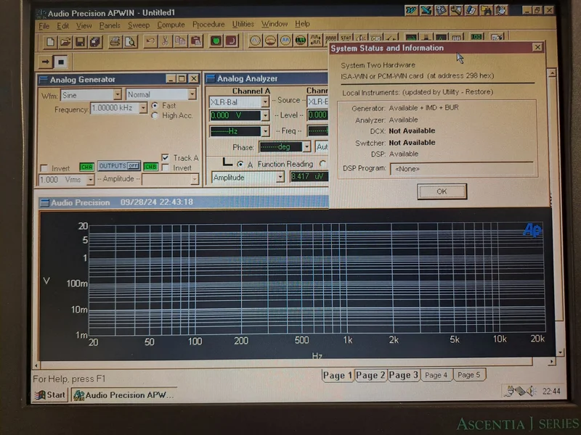Paste using the clipboard toolbar icon
Screen dimensions: 581x435
coord(196,41)
